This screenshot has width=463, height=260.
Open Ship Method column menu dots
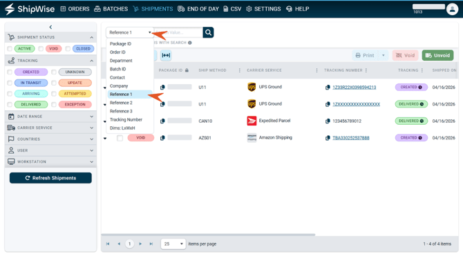click(x=240, y=70)
